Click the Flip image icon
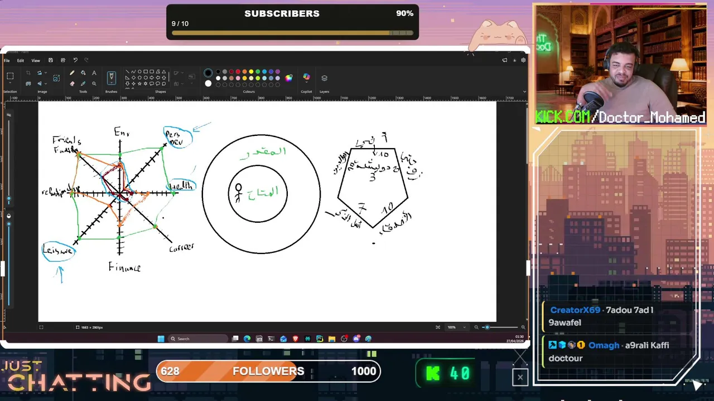The height and width of the screenshot is (401, 714). (40, 84)
